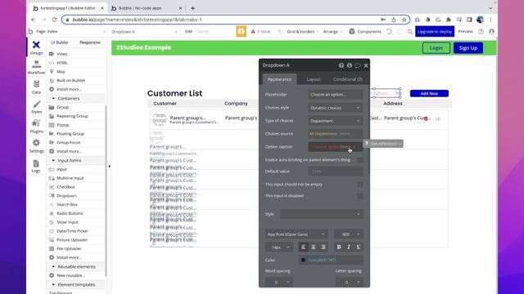This screenshot has height=294, width=524.
Task: Open font weight 400 dropdown
Action: [x=349, y=234]
